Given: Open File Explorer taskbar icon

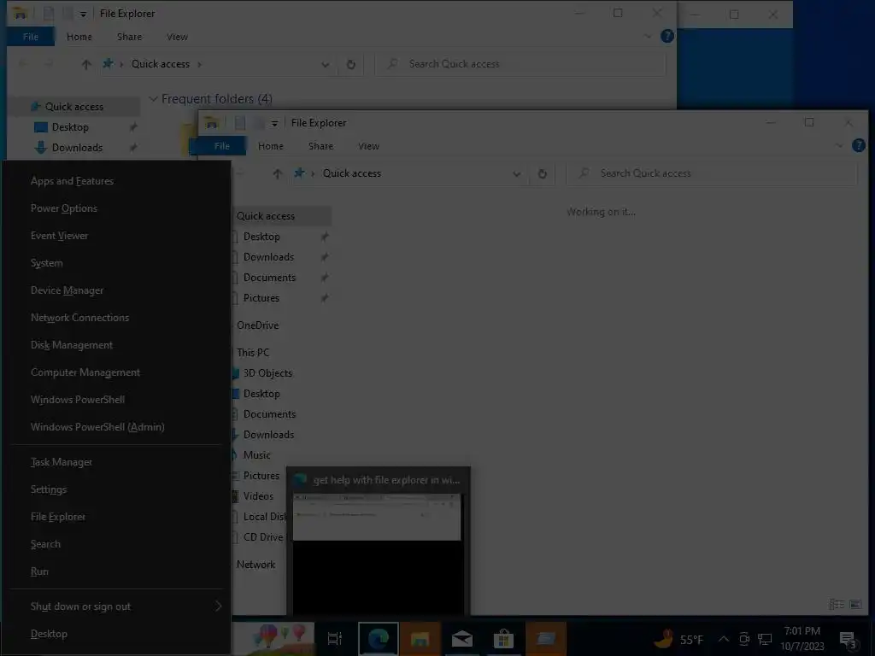Looking at the screenshot, I should pyautogui.click(x=420, y=639).
